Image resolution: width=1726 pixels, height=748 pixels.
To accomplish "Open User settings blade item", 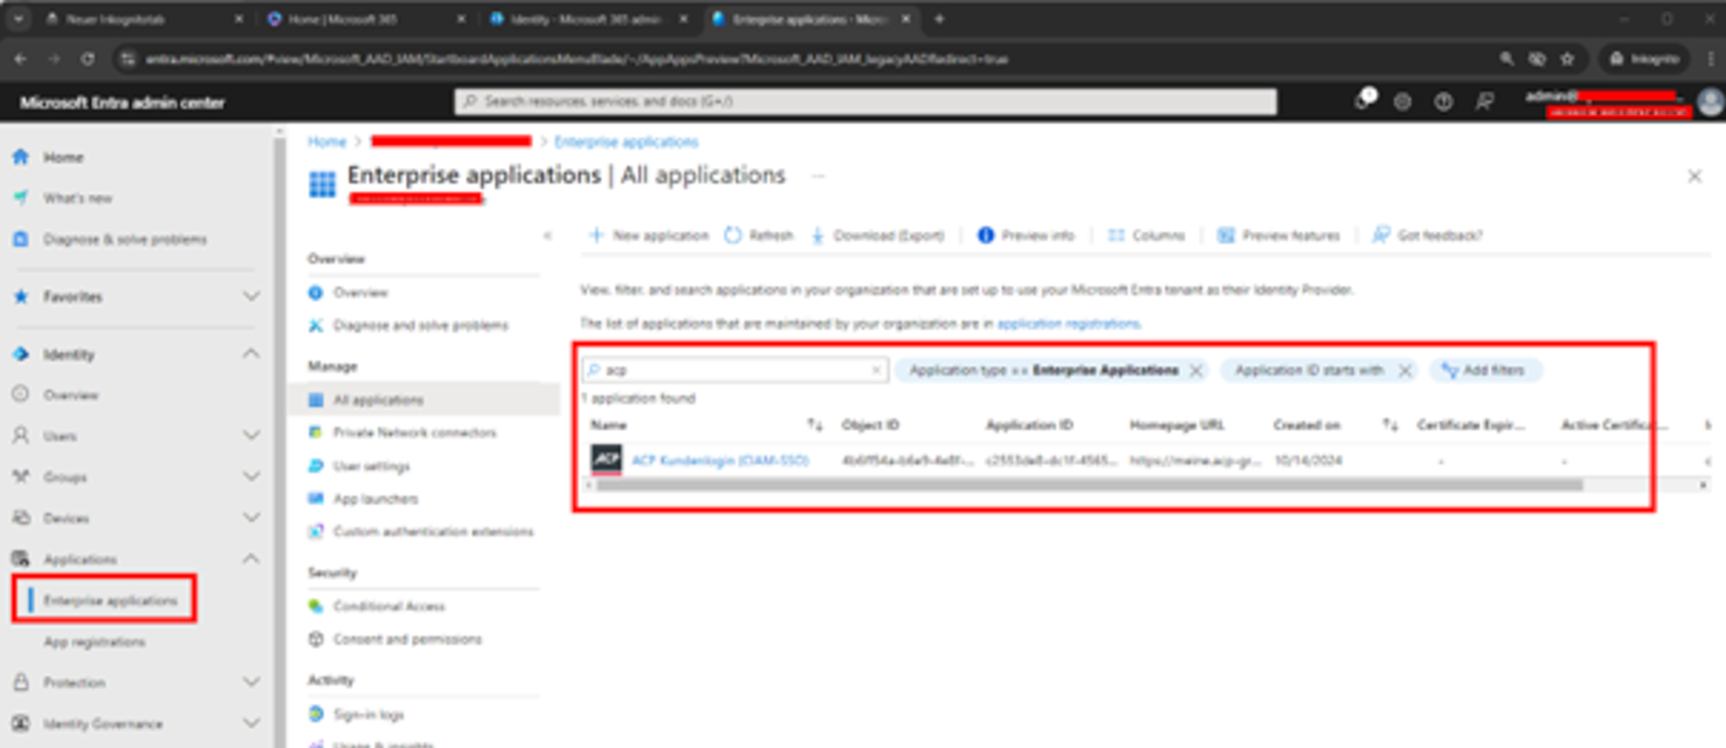I will [371, 466].
